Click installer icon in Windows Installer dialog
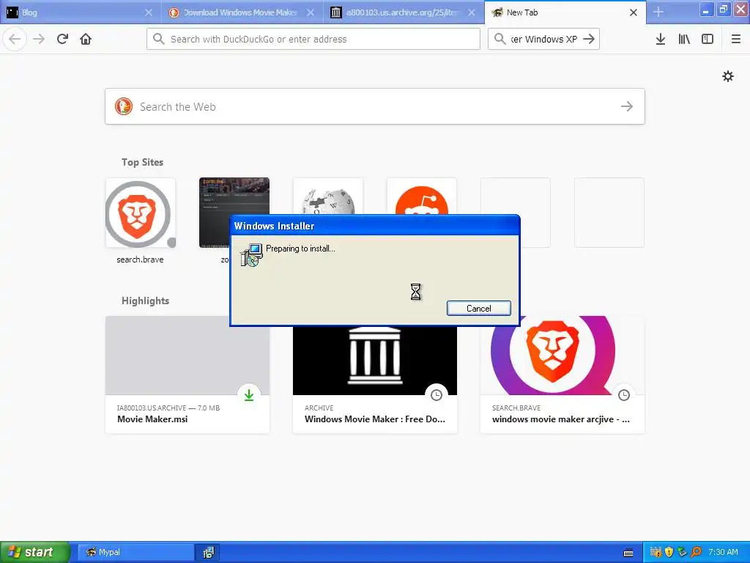The image size is (750, 563). 252,254
